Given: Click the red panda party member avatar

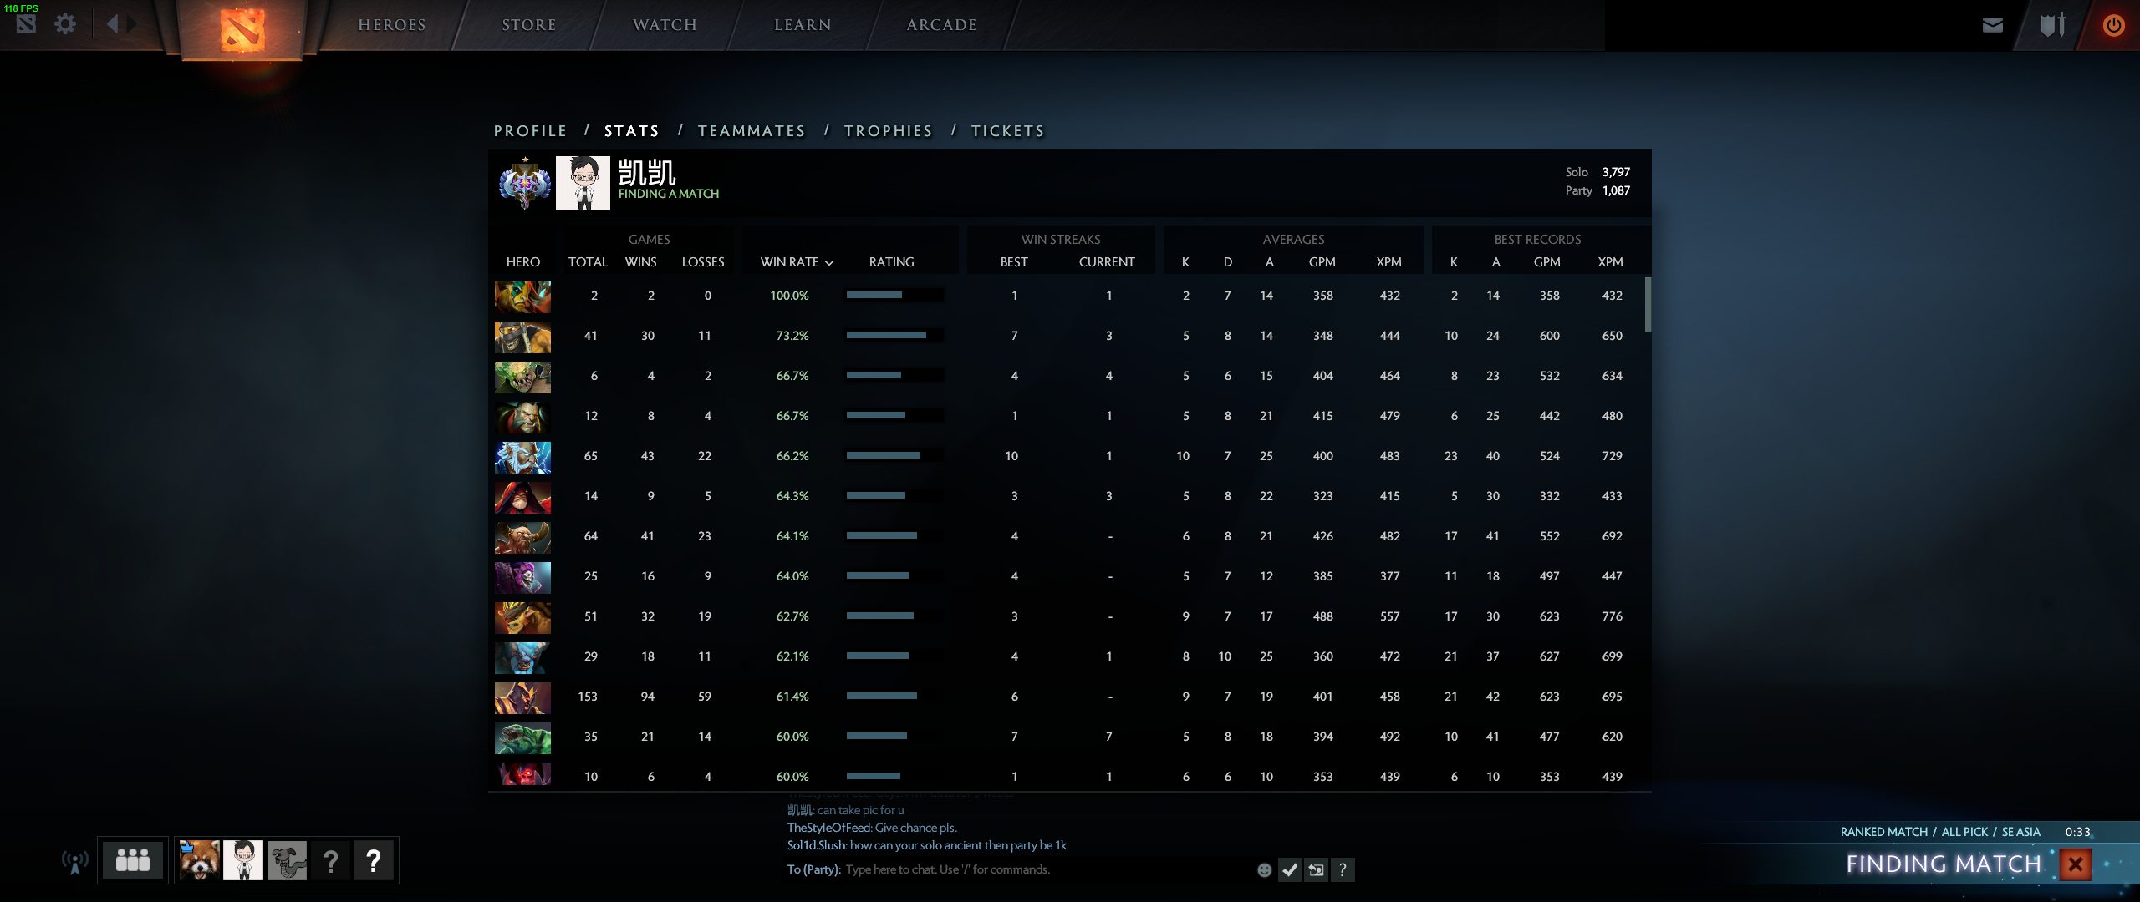Looking at the screenshot, I should [x=200, y=860].
